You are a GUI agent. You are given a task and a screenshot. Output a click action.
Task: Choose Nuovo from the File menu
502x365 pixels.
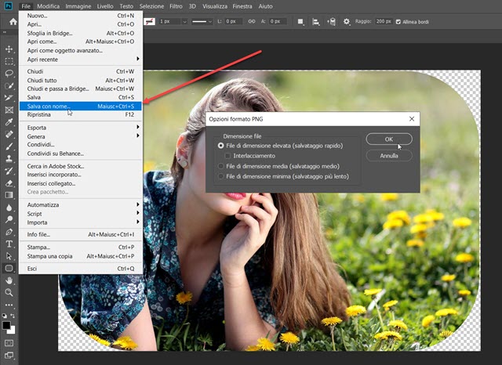[80, 16]
